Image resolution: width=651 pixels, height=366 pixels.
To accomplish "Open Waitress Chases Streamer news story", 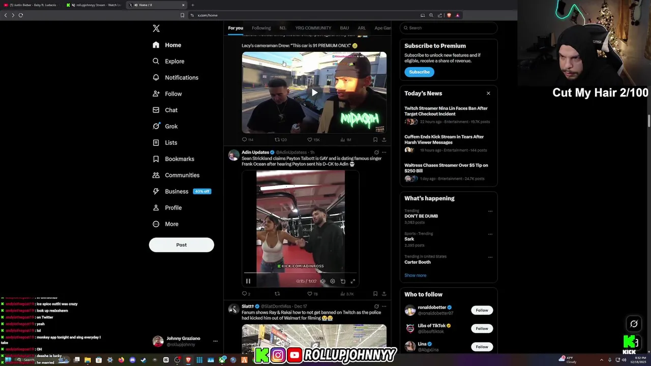I will (449, 172).
